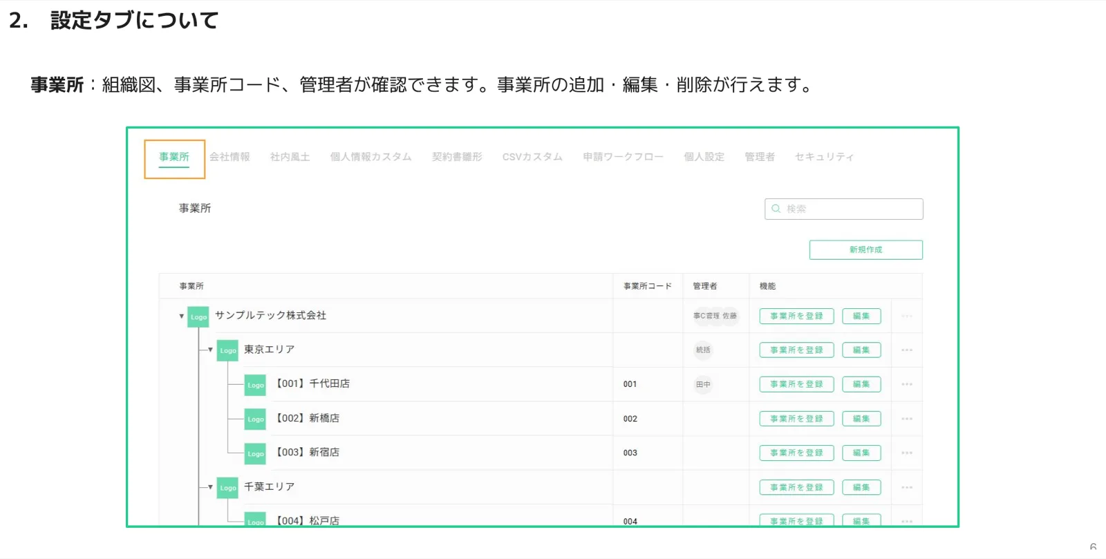Viewport: 1106px width, 559px height.
Task: Open more options for 東京エリア row
Action: pos(907,350)
